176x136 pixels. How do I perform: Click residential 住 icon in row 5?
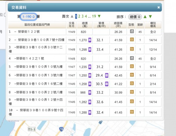[132, 66]
